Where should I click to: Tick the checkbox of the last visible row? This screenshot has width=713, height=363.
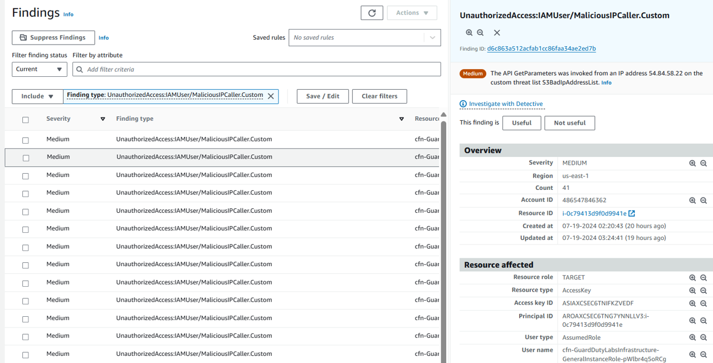click(x=25, y=355)
